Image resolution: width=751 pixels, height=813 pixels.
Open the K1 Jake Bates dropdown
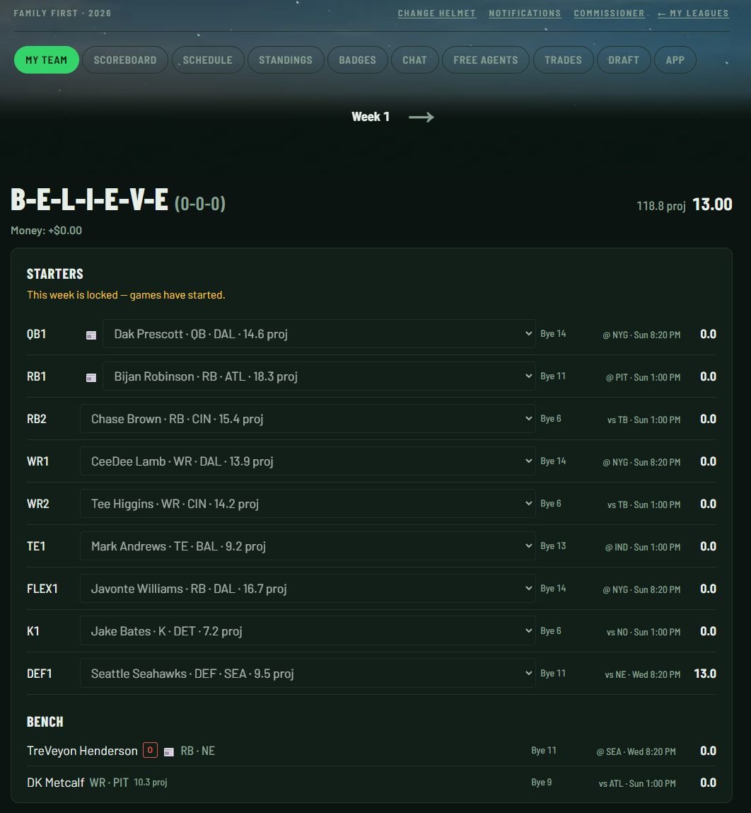tap(308, 631)
